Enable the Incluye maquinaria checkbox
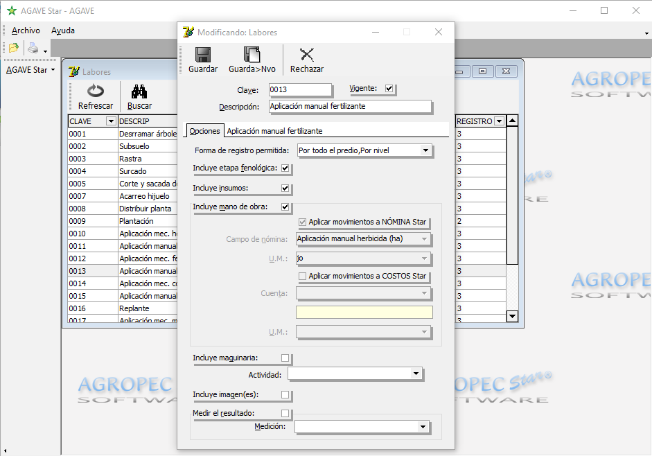 pyautogui.click(x=285, y=358)
